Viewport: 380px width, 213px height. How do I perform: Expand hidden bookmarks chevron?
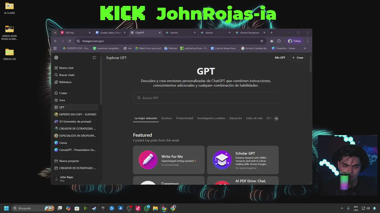305,48
